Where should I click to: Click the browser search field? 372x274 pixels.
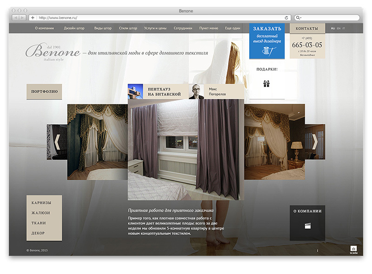tap(327, 18)
